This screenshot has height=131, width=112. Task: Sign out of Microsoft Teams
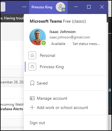37,123
